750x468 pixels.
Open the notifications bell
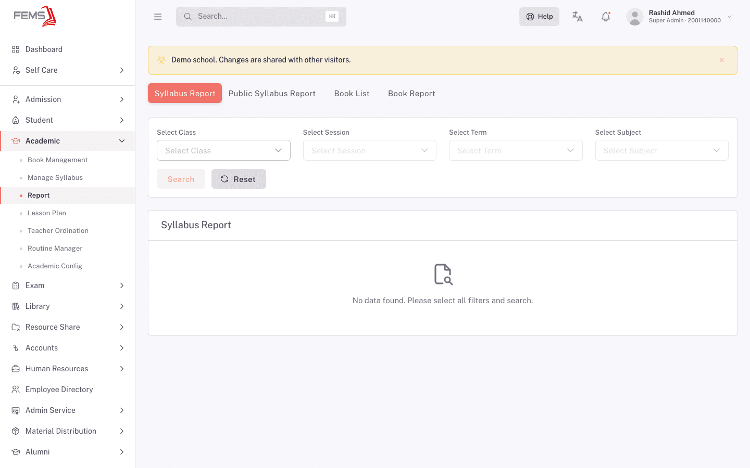[x=606, y=17]
